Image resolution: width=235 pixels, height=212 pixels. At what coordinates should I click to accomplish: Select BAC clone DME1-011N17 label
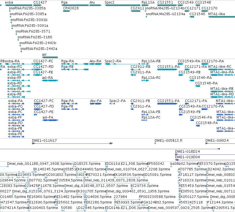44,141
